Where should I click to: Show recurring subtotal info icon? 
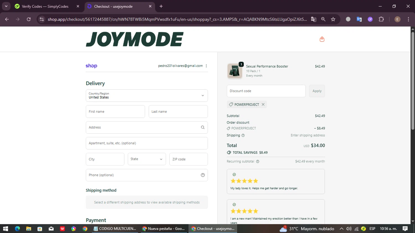pos(258,161)
